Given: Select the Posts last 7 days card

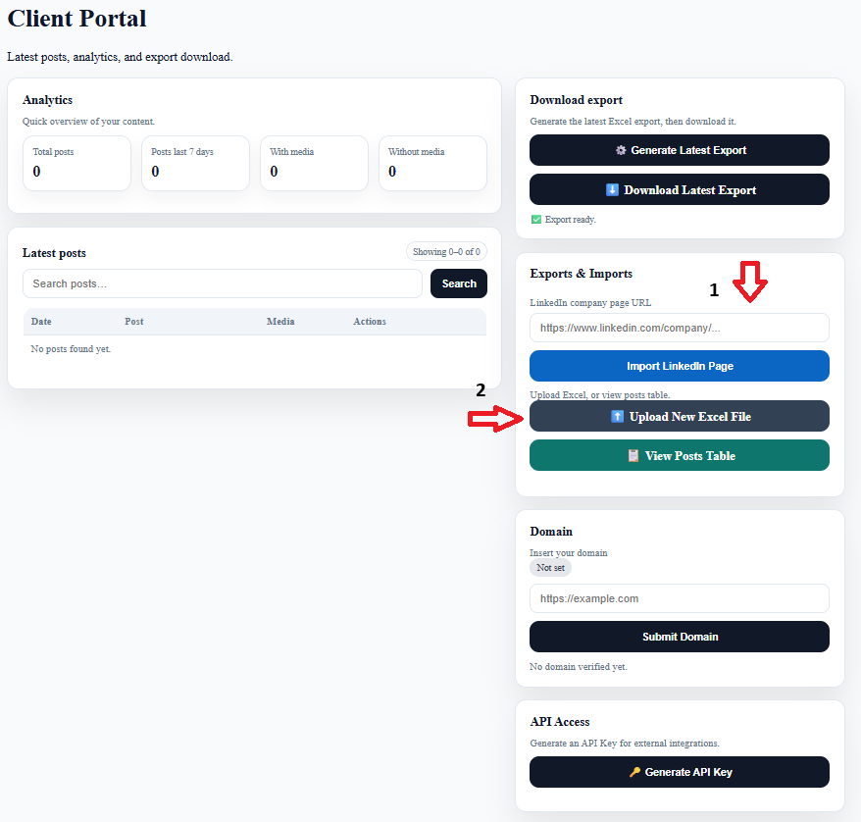Looking at the screenshot, I should tap(195, 163).
